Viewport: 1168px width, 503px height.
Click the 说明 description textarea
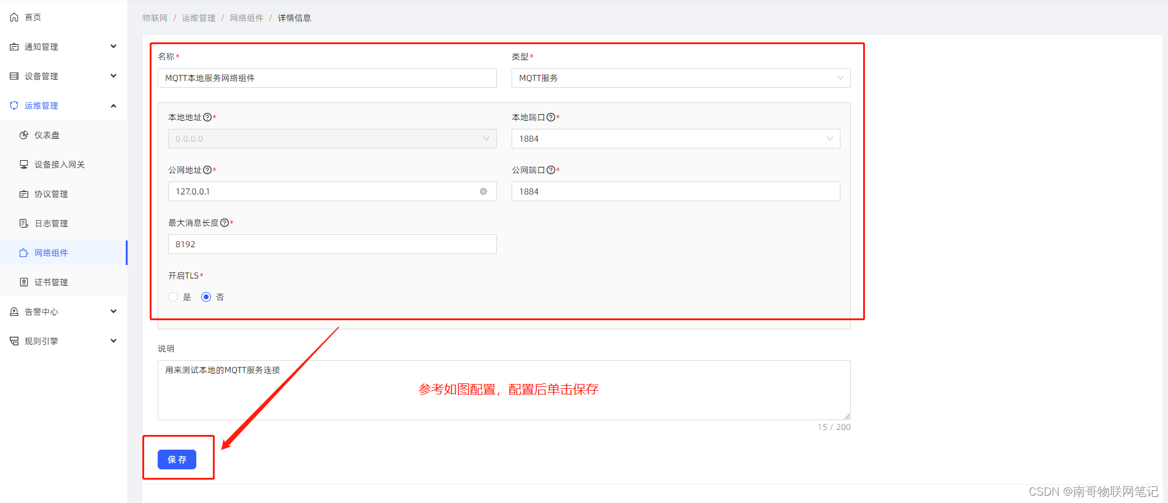(504, 390)
